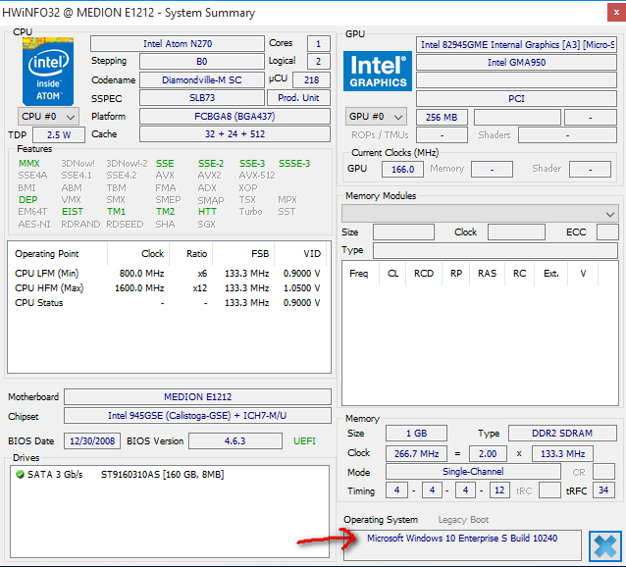The height and width of the screenshot is (567, 626).
Task: Click the Single-Channel mode field
Action: pyautogui.click(x=473, y=472)
